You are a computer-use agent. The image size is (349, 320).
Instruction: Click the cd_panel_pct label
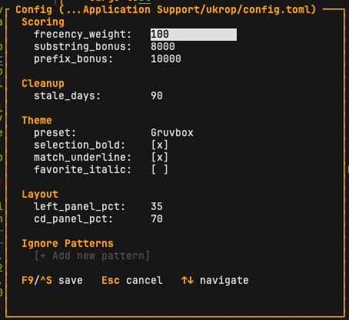click(x=73, y=219)
